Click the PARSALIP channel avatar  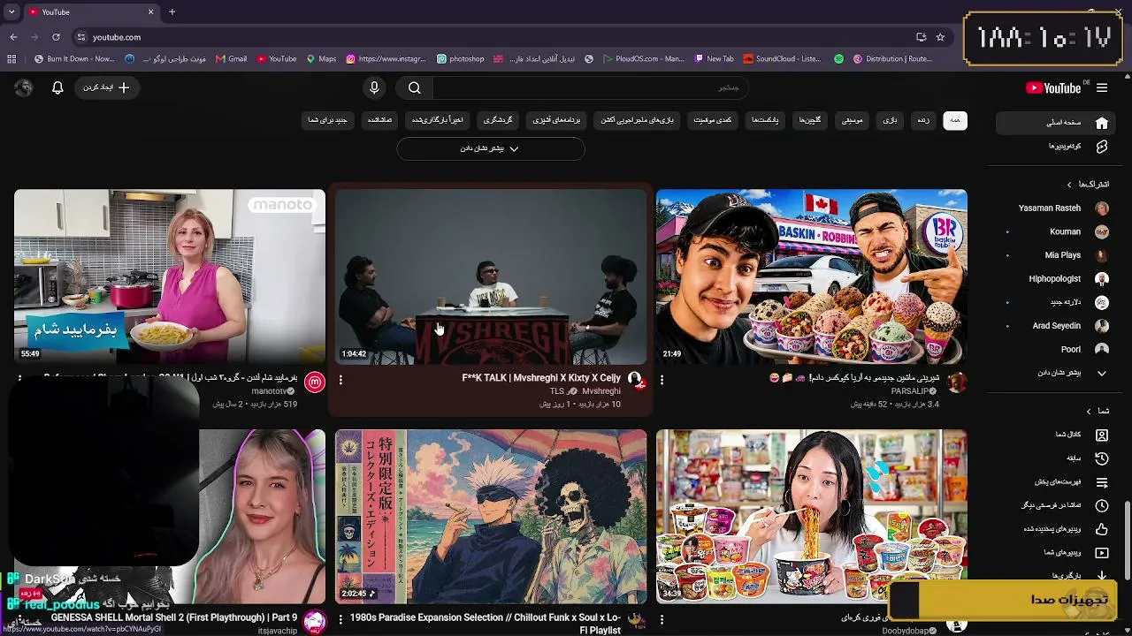pyautogui.click(x=956, y=382)
